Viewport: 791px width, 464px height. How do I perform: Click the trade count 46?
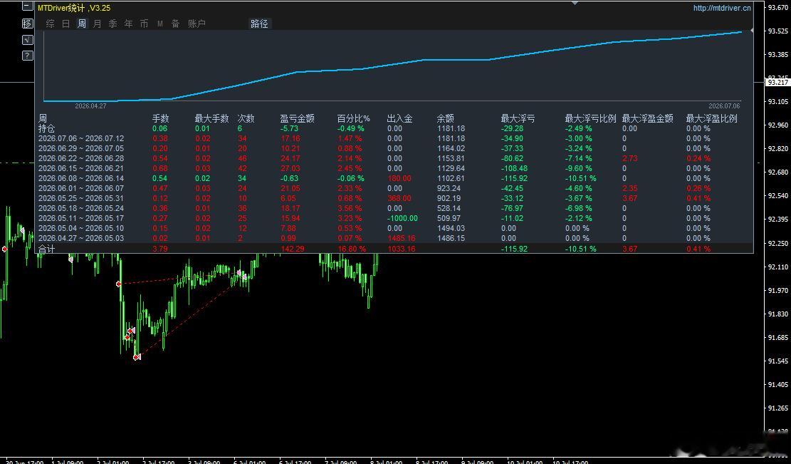pos(242,158)
